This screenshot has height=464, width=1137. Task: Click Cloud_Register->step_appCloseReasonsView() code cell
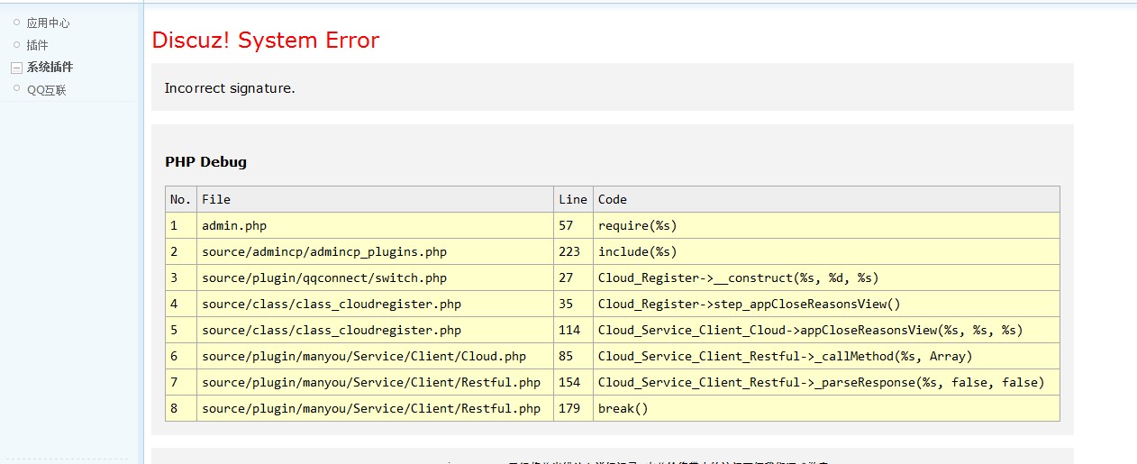pyautogui.click(x=826, y=304)
